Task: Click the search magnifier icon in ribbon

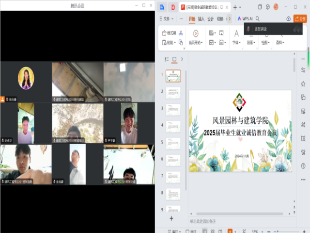Action: [258, 19]
